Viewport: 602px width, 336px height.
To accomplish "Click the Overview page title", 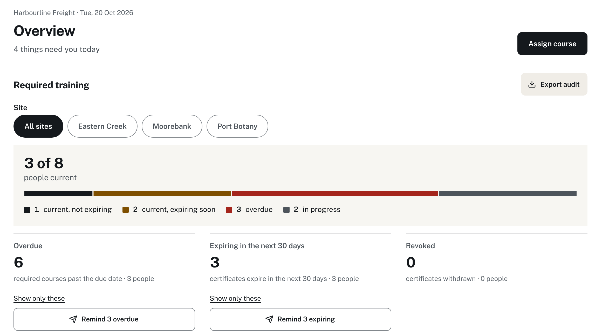I will click(x=44, y=31).
